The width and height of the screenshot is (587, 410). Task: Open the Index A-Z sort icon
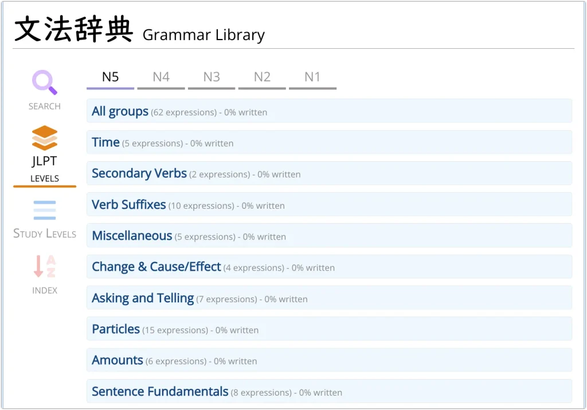[45, 266]
